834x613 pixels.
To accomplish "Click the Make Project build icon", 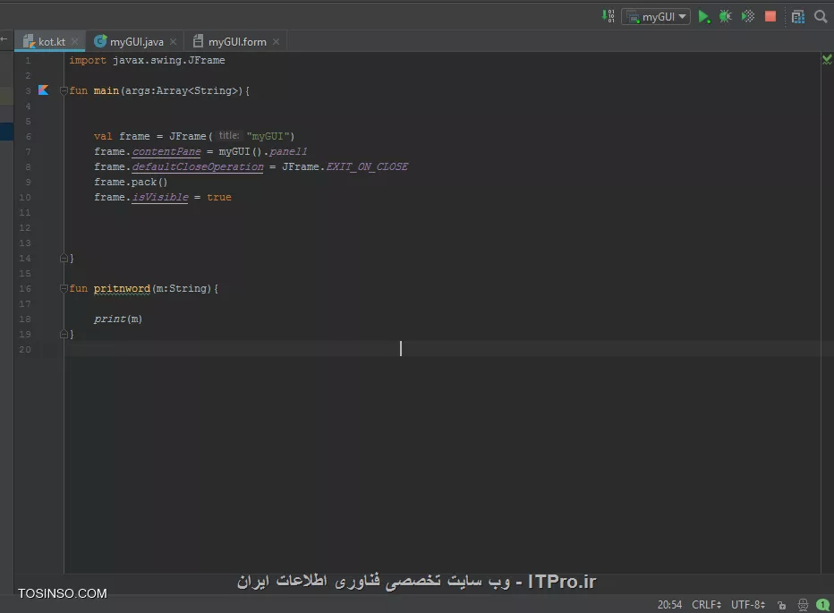I will 608,16.
